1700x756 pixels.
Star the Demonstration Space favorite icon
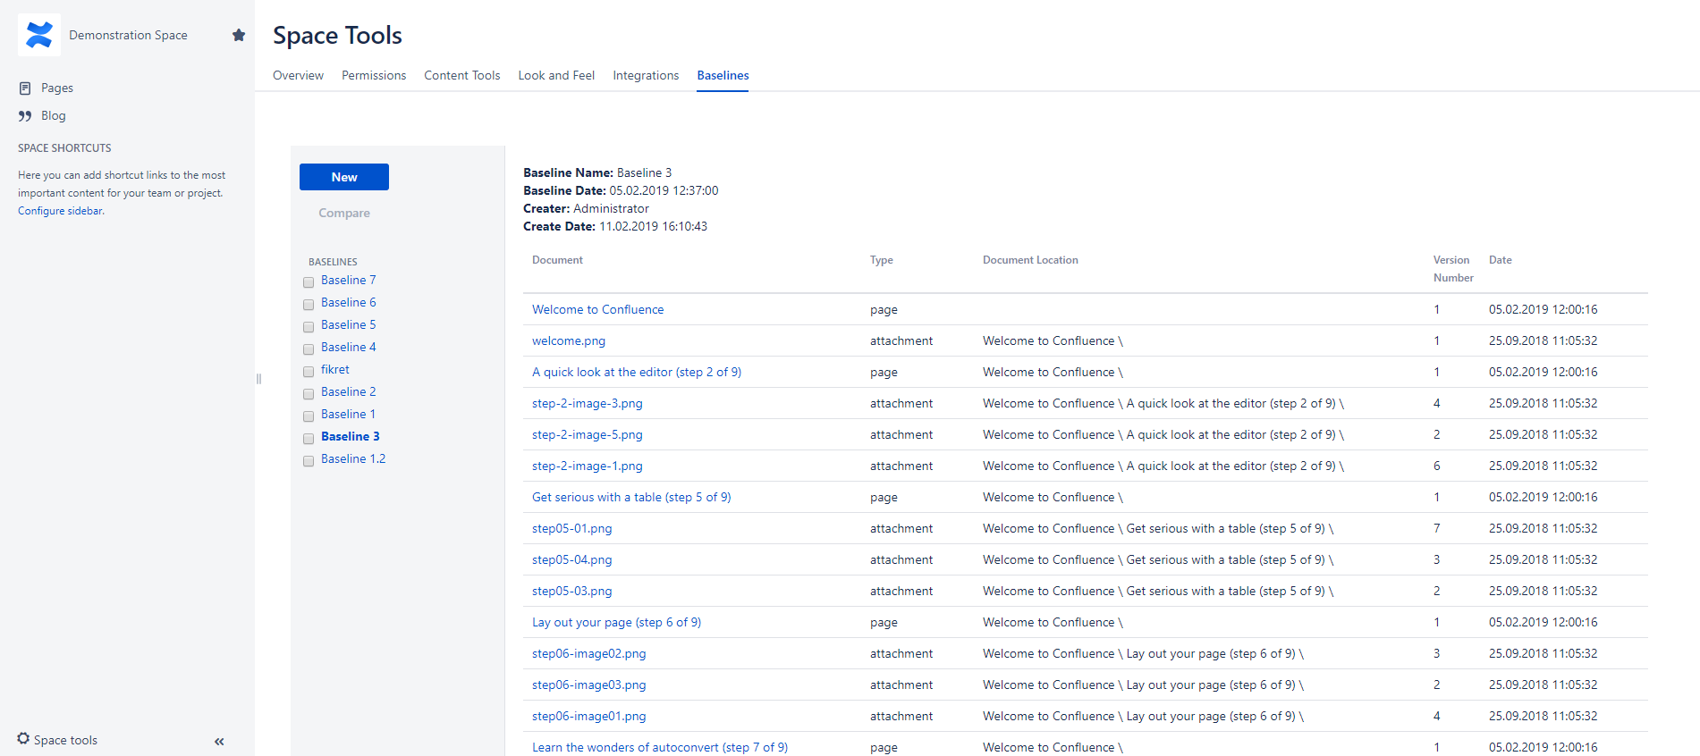(x=239, y=35)
